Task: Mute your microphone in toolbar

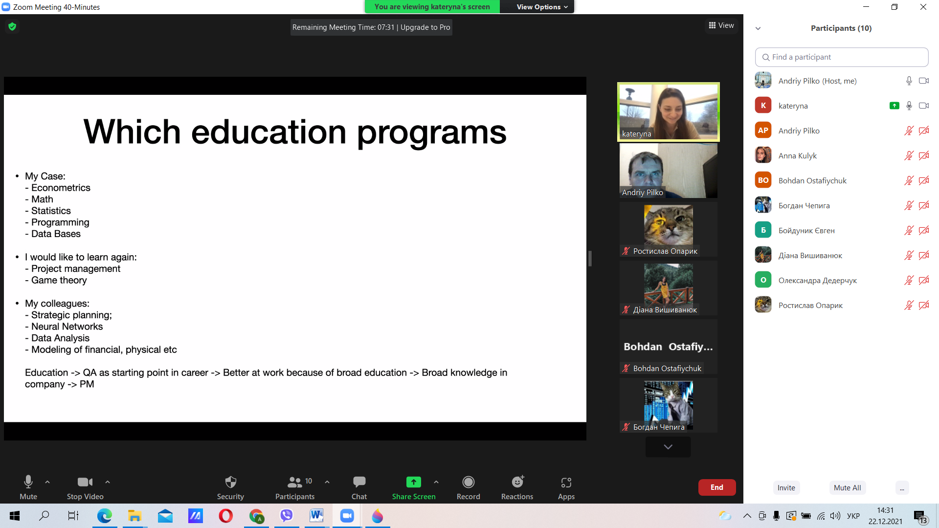Action: point(28,483)
